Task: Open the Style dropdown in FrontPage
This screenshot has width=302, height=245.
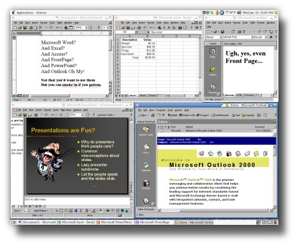Action: click(221, 37)
